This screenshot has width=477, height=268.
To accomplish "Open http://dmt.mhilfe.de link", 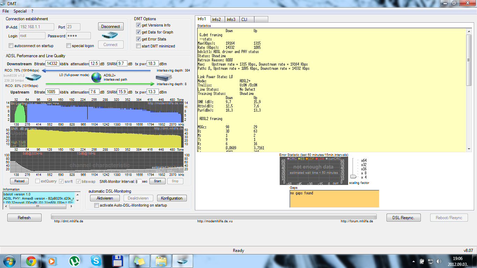I will (68, 221).
